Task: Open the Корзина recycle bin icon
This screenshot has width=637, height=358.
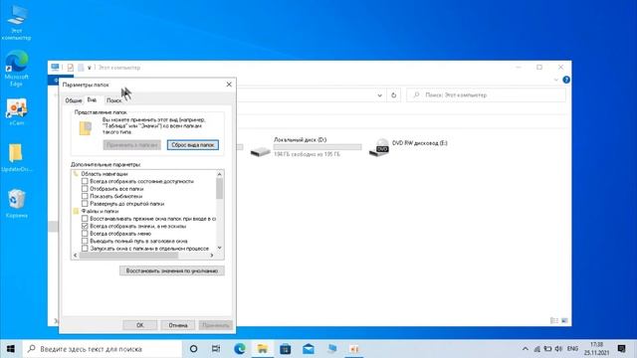Action: 16,203
